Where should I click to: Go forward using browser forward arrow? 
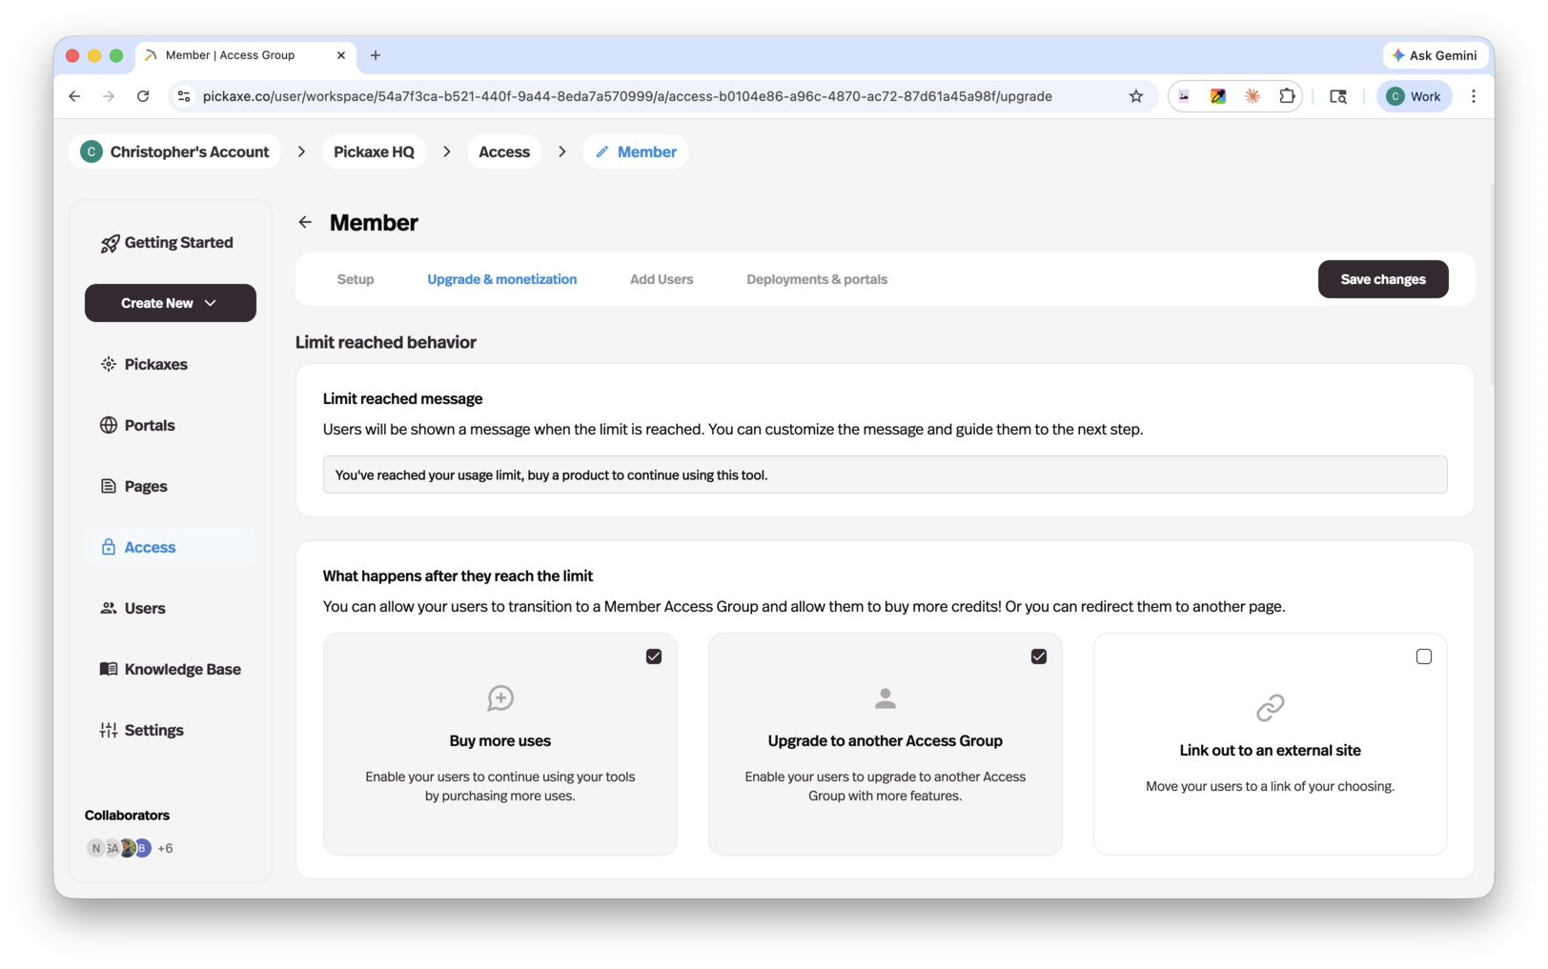pos(109,96)
